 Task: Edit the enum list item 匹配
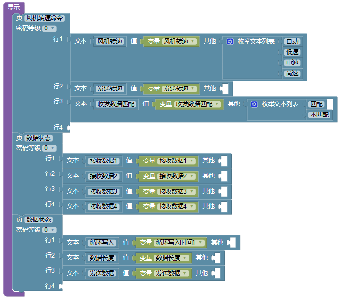point(316,104)
